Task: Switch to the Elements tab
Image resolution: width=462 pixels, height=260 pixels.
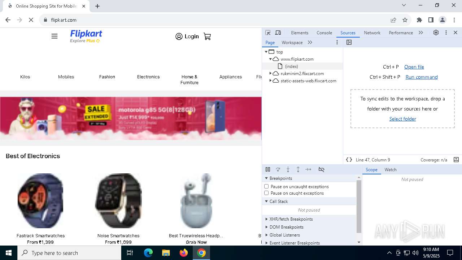Action: [x=300, y=32]
